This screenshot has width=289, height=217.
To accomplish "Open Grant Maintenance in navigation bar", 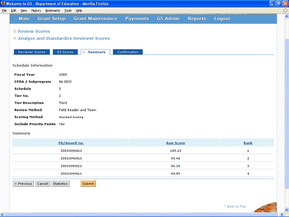I will coord(96,19).
